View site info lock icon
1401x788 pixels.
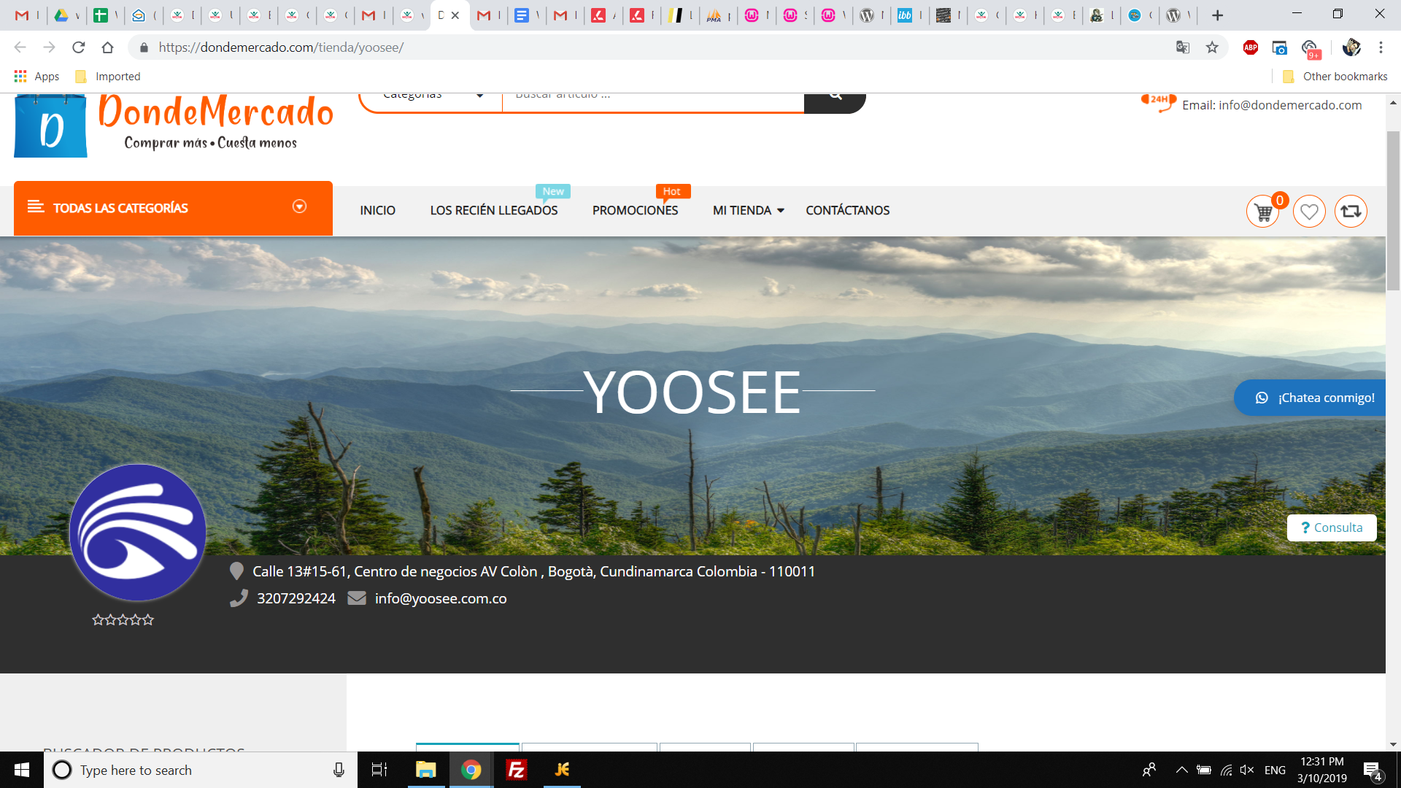point(144,47)
